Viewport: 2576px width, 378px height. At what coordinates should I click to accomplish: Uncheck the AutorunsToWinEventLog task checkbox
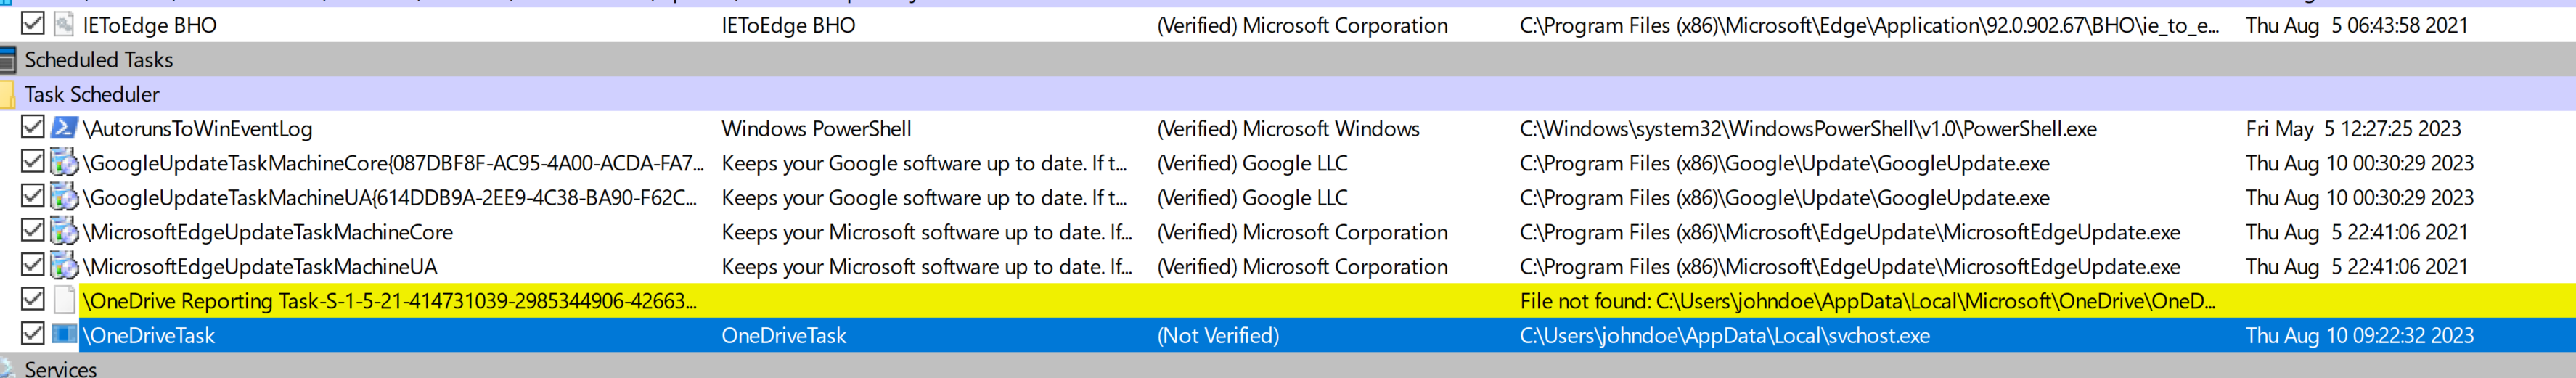pos(32,127)
